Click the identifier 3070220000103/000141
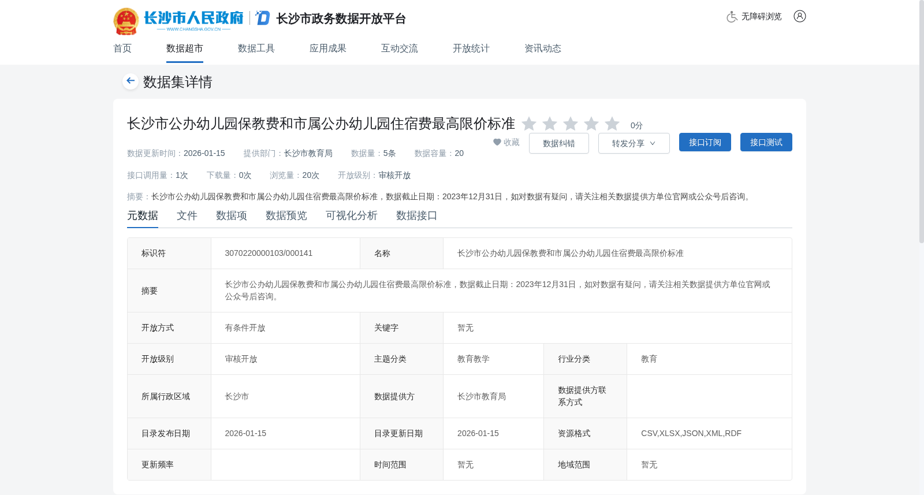This screenshot has height=495, width=924. pos(269,253)
